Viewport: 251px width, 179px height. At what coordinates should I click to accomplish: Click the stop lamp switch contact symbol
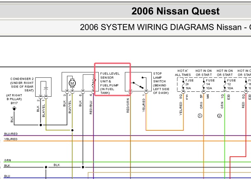coord(139,83)
